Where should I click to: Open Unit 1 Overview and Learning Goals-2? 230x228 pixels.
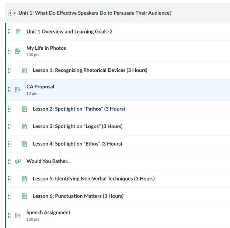(x=69, y=32)
